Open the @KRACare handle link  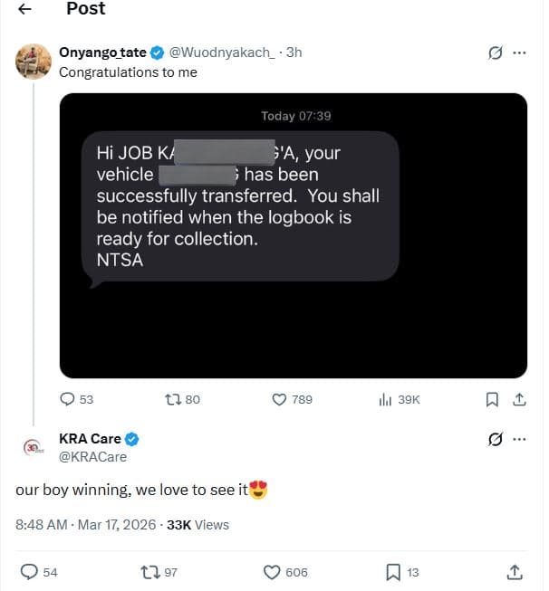tap(92, 457)
